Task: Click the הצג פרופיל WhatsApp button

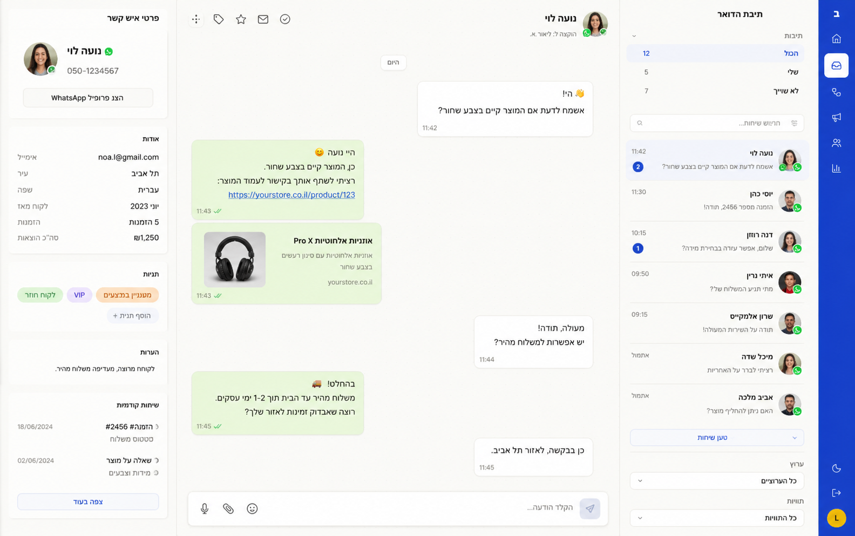Action: point(88,98)
